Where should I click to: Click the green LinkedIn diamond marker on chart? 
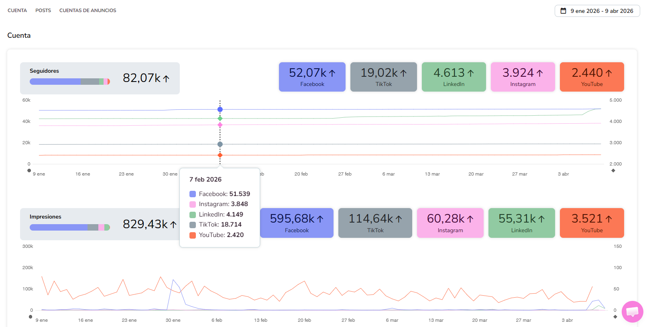(x=220, y=119)
